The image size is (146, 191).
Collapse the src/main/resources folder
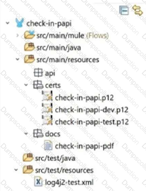17,59
